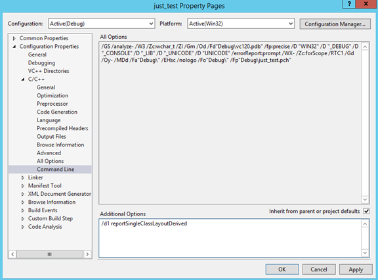Select General under Configuration Properties

point(37,55)
